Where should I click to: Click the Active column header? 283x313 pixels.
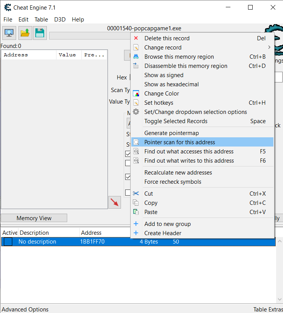pyautogui.click(x=10, y=233)
